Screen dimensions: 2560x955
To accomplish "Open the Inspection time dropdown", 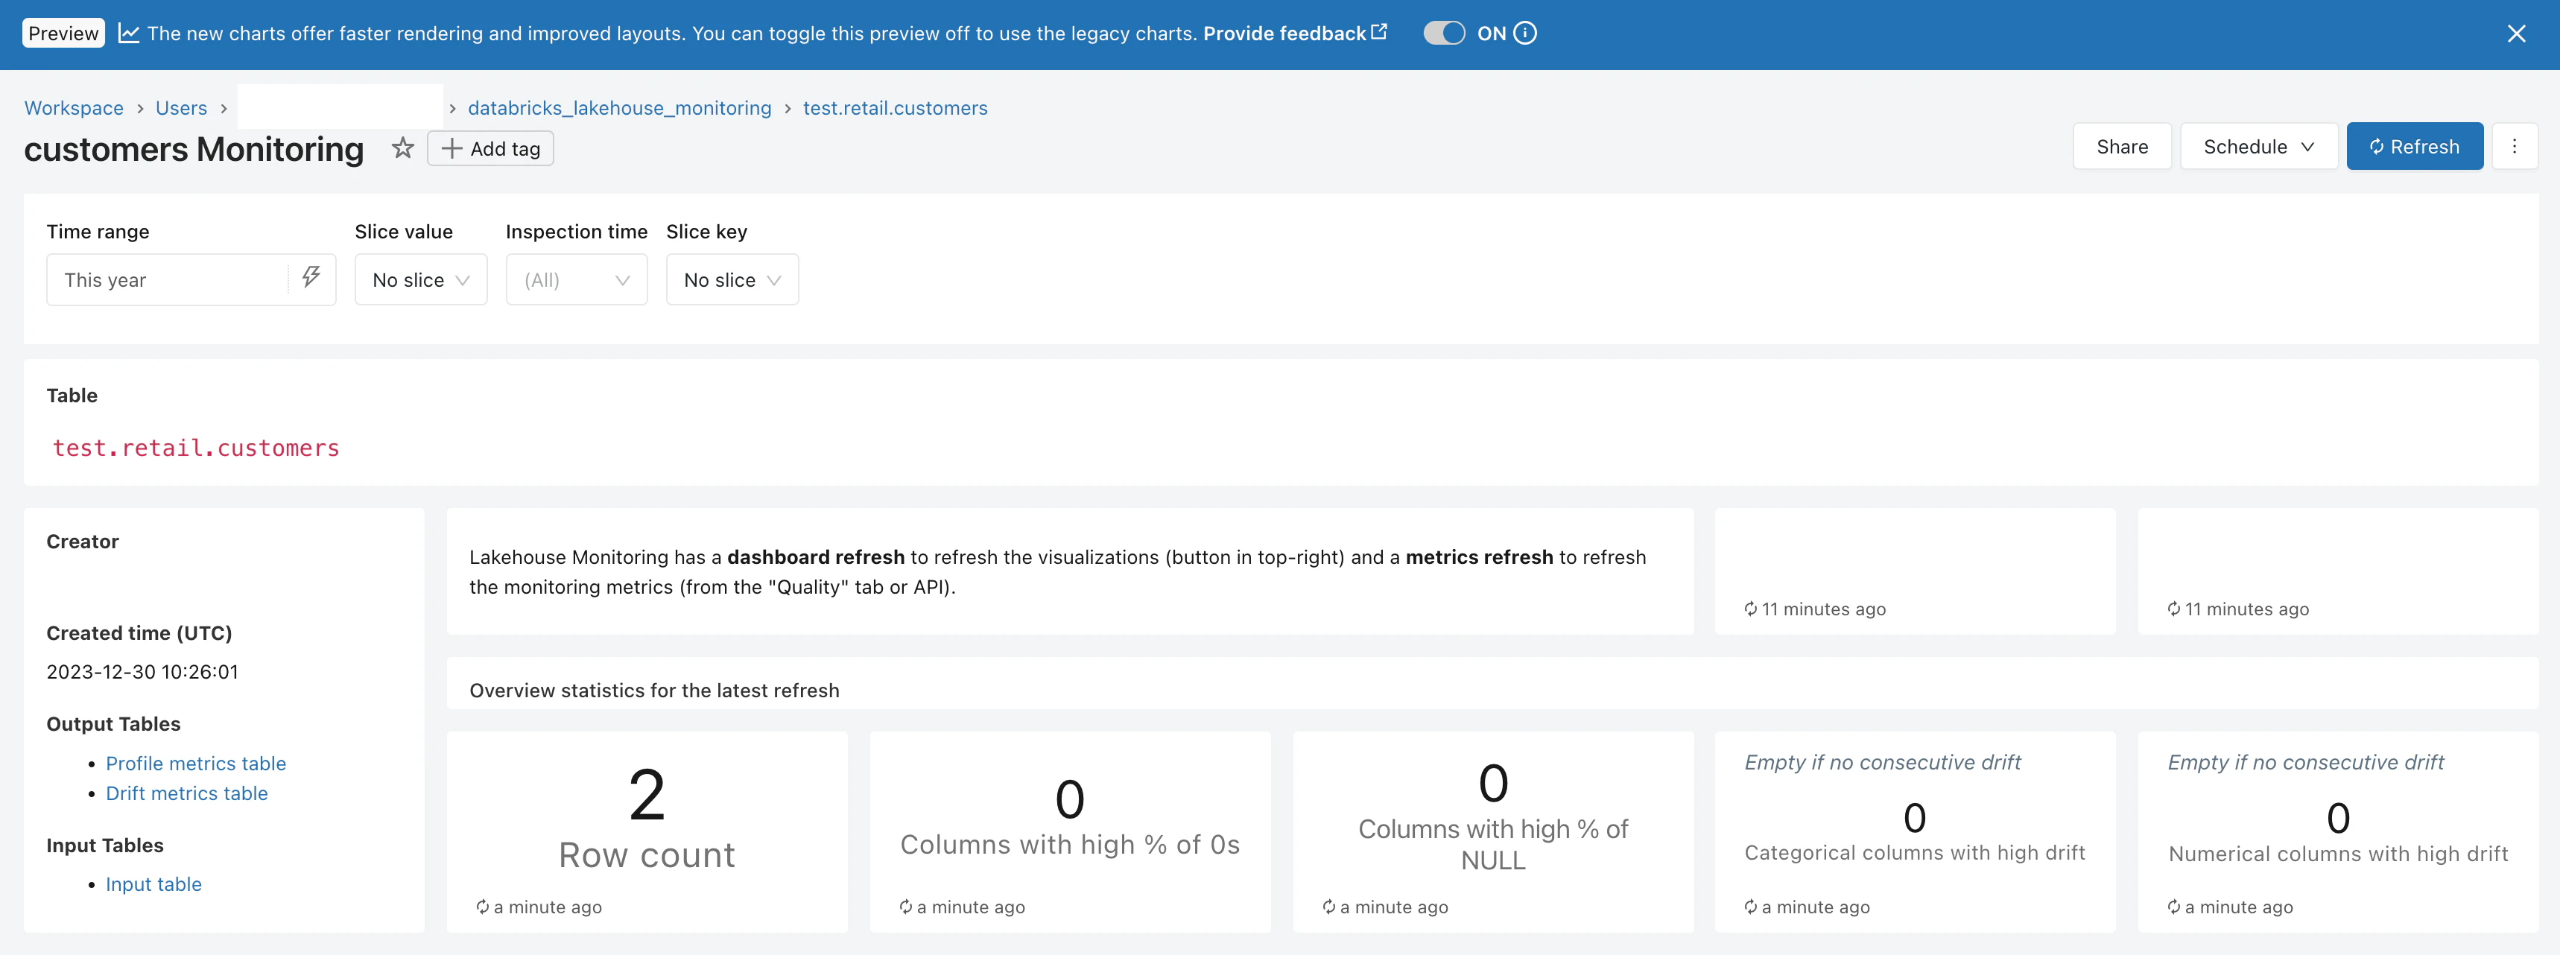I will 577,280.
